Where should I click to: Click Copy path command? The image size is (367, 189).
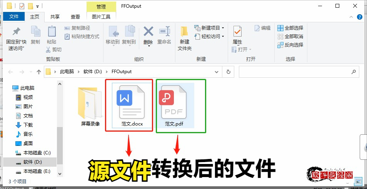[x=77, y=28]
